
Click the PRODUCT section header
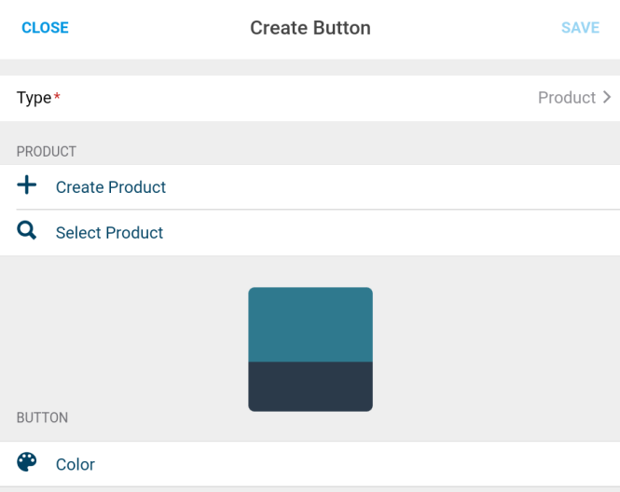[47, 151]
